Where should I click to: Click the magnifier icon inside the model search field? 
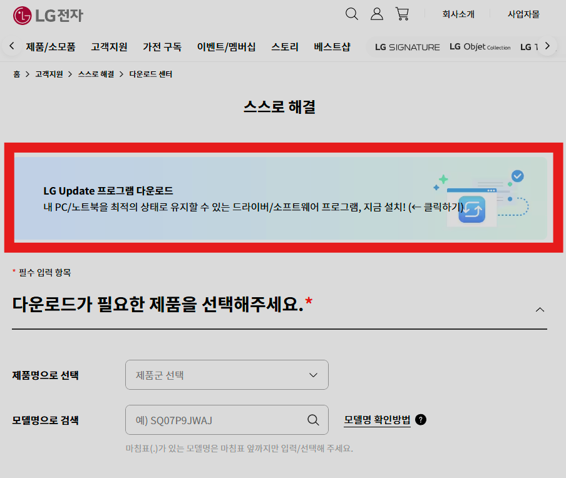(312, 420)
